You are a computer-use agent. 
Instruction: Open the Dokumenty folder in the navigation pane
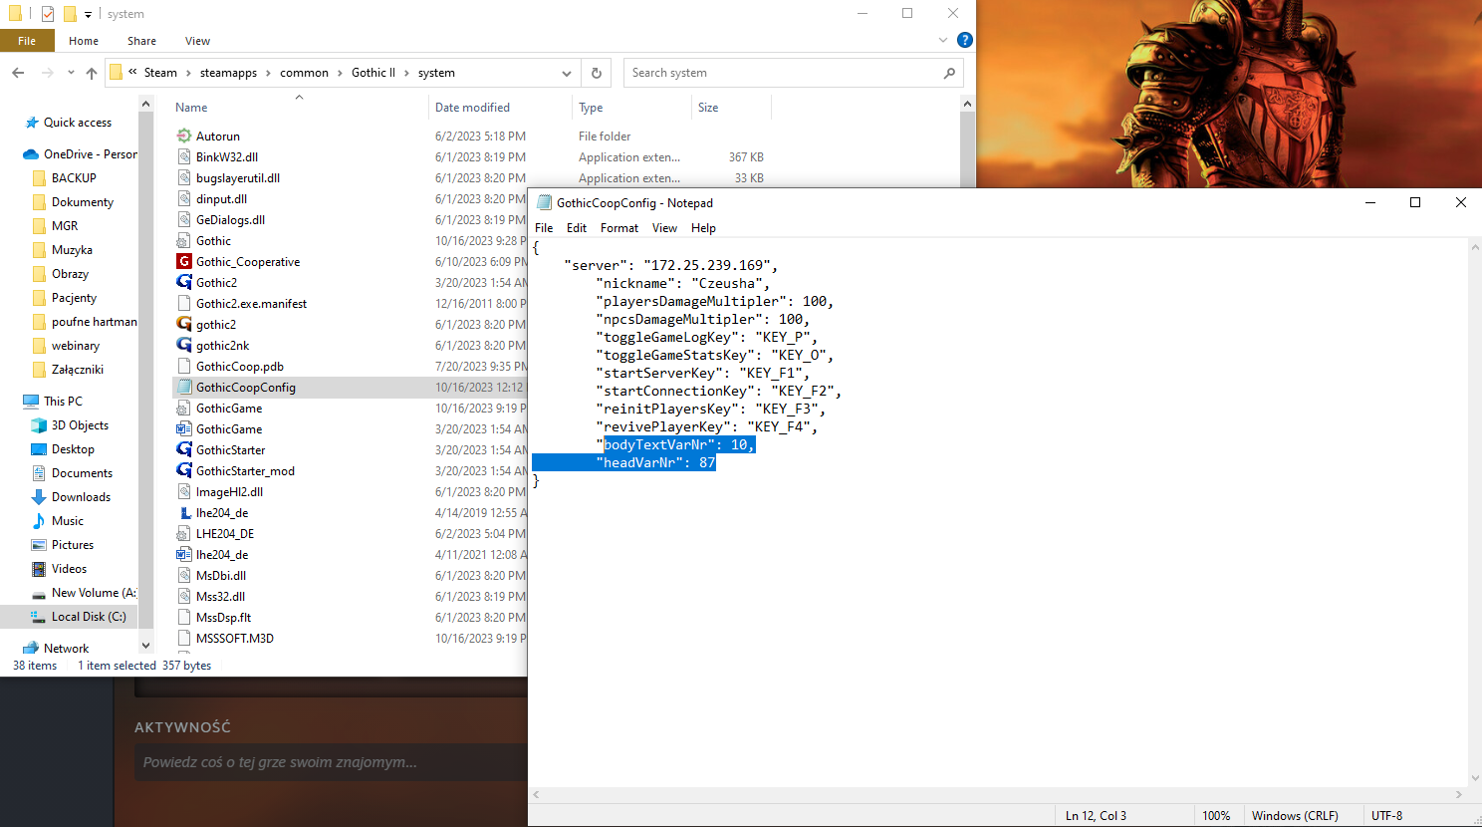[x=83, y=202]
